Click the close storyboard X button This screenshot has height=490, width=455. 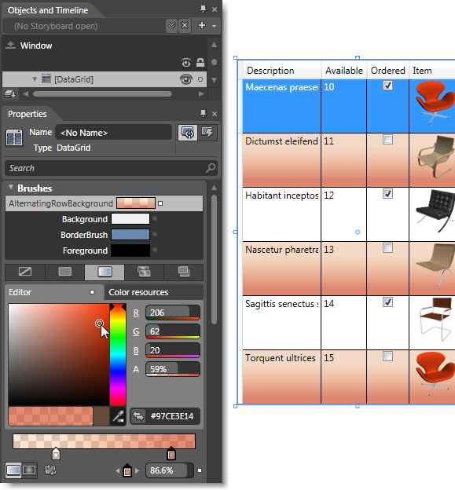185,26
